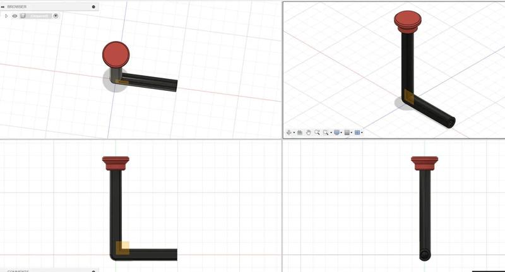505x272 pixels.
Task: Select the Zoom Window fit tool
Action: [326, 133]
